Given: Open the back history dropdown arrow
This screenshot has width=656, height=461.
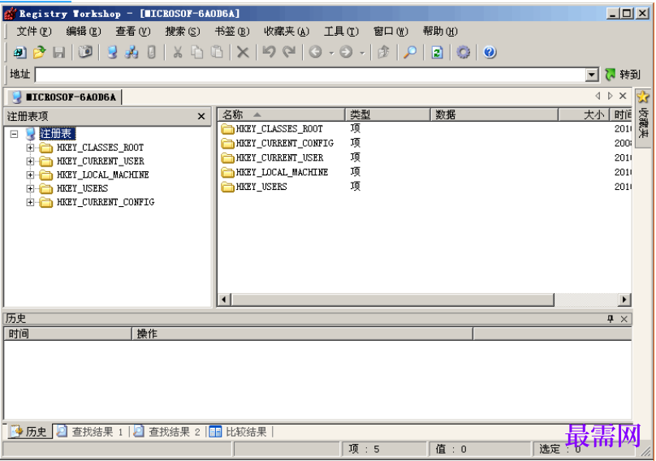Looking at the screenshot, I should (x=331, y=53).
